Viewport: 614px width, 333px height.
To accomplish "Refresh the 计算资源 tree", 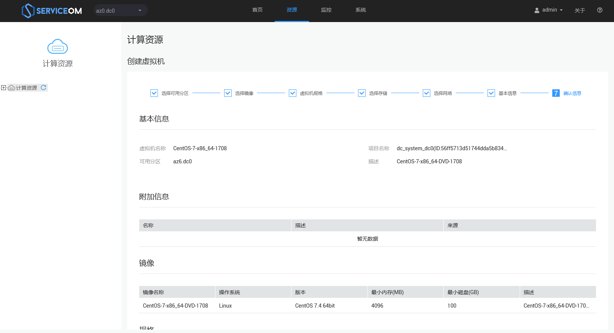I will [x=43, y=87].
